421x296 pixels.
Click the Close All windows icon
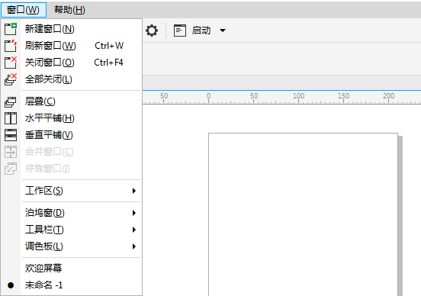pyautogui.click(x=11, y=79)
